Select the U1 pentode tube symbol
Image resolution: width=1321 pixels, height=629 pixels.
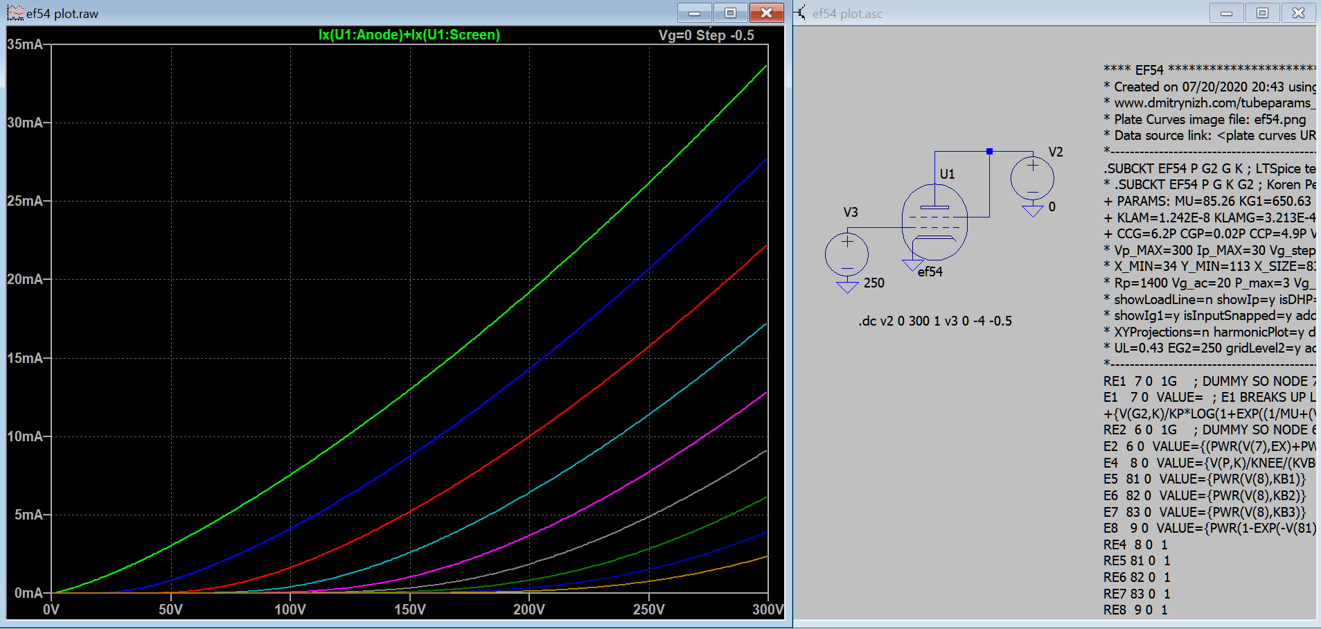coord(934,222)
